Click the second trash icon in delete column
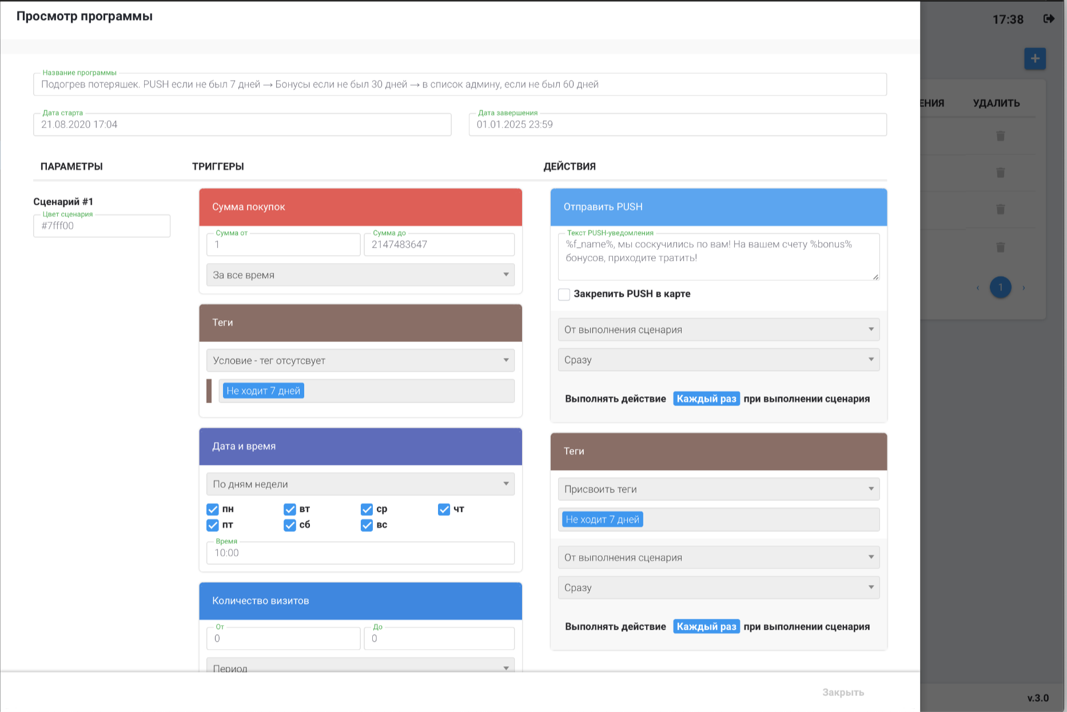The height and width of the screenshot is (712, 1067). click(x=1000, y=173)
